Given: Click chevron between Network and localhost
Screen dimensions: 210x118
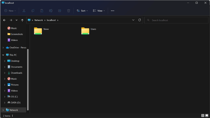Looking at the screenshot, I should click(45, 20).
